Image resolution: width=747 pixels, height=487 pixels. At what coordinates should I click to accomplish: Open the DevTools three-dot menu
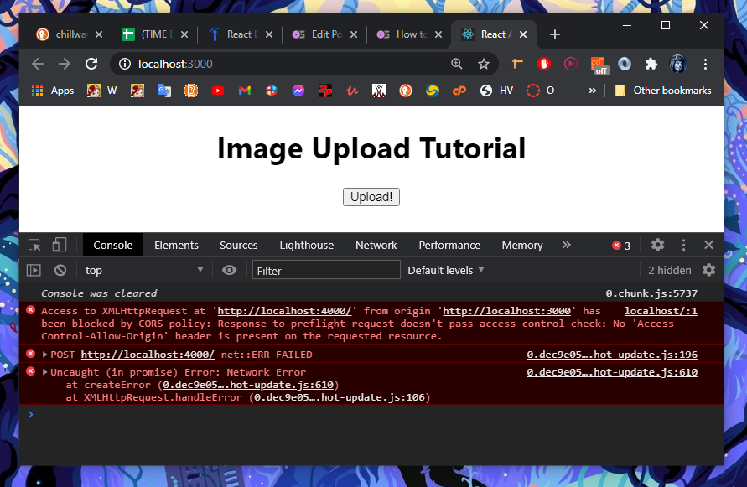[x=683, y=245]
